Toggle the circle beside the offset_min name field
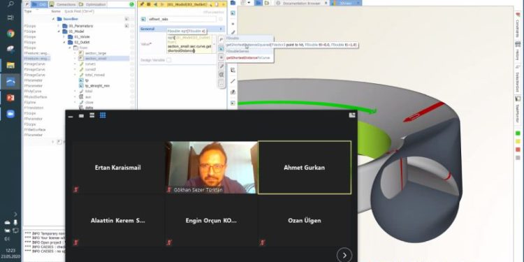 pyautogui.click(x=221, y=20)
